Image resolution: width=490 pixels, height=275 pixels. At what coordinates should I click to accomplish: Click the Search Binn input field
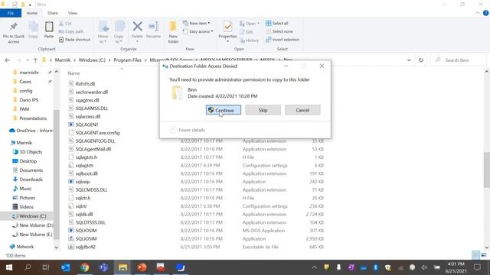click(x=459, y=60)
